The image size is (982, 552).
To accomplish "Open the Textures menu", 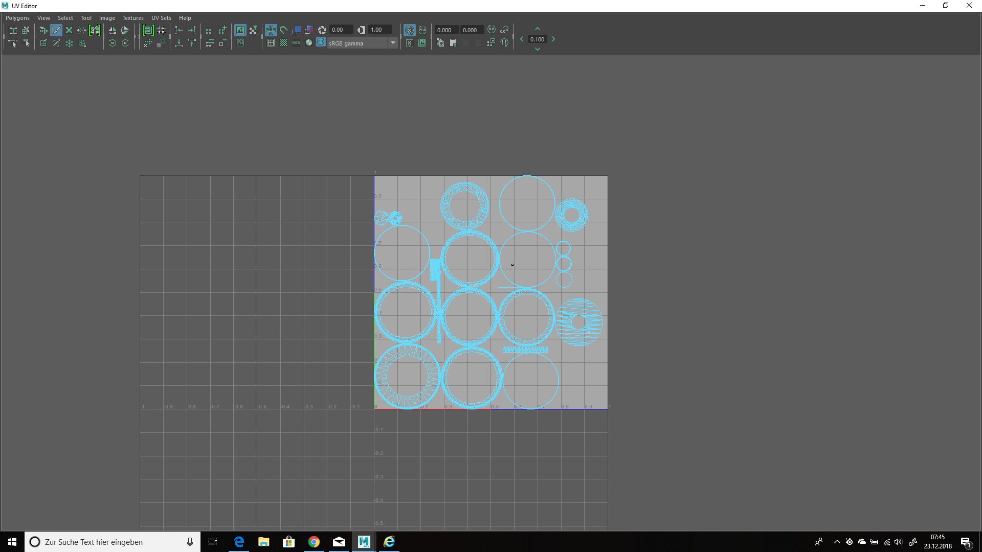I will [133, 18].
